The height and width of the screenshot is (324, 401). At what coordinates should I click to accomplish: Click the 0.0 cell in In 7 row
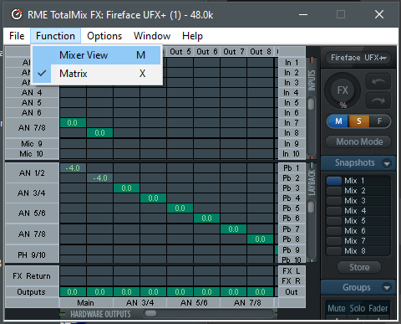(73, 123)
